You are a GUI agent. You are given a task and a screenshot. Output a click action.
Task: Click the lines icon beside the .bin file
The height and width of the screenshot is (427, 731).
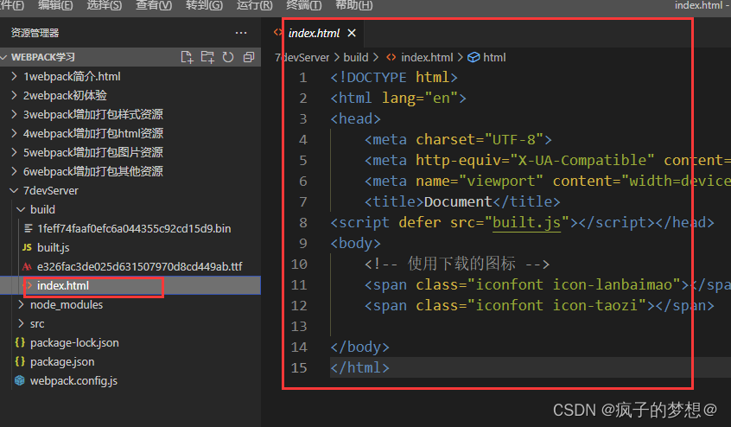(x=28, y=228)
